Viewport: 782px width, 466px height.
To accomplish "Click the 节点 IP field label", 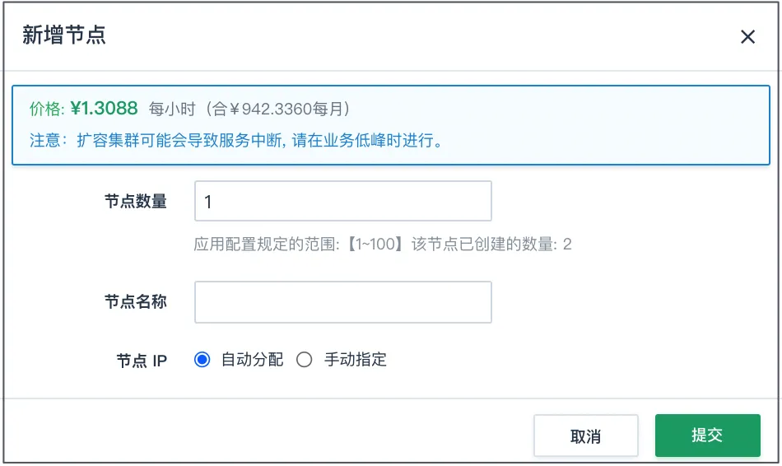I will point(142,361).
